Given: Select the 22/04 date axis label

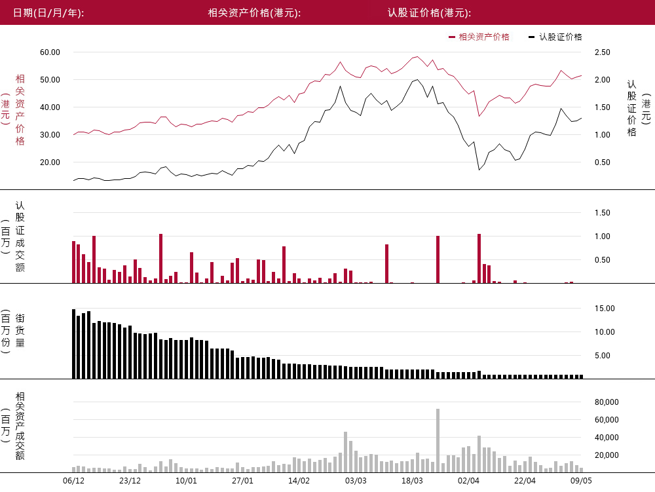Looking at the screenshot, I should (x=525, y=481).
